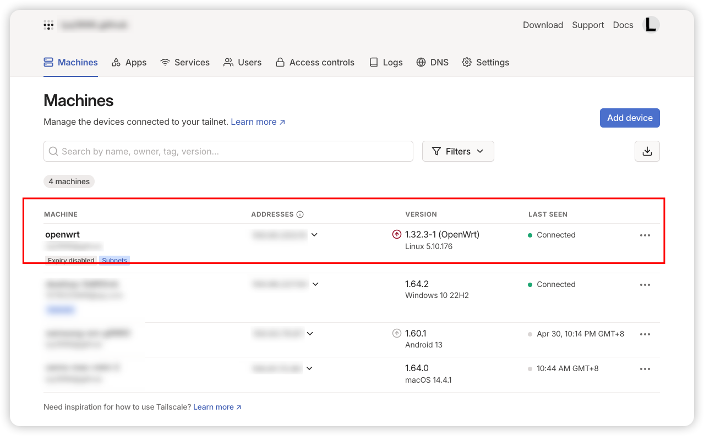Expand address chevron for Windows 10 machine
The image size is (704, 436).
click(315, 284)
